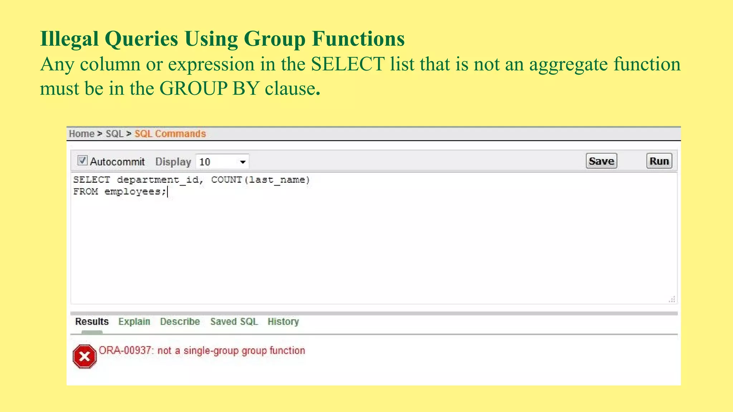Image resolution: width=733 pixels, height=412 pixels.
Task: Run the SQL query
Action: tap(659, 161)
